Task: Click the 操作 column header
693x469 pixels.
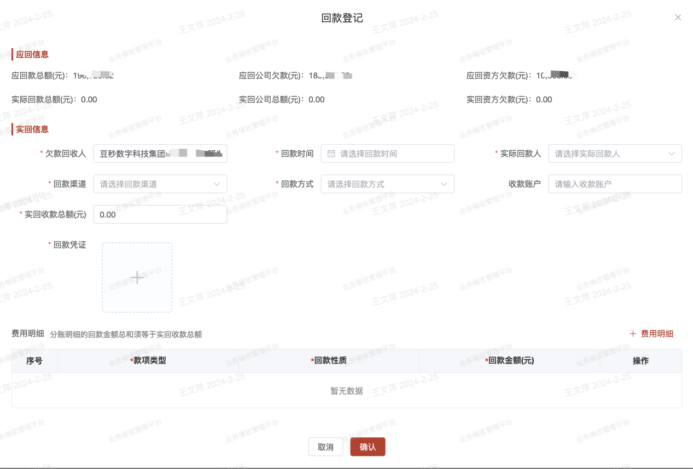Action: click(640, 361)
